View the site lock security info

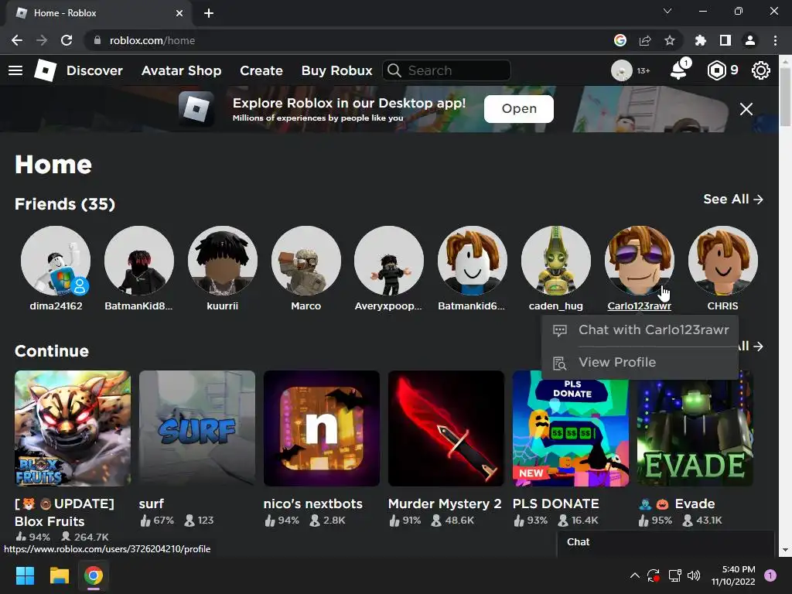(97, 40)
